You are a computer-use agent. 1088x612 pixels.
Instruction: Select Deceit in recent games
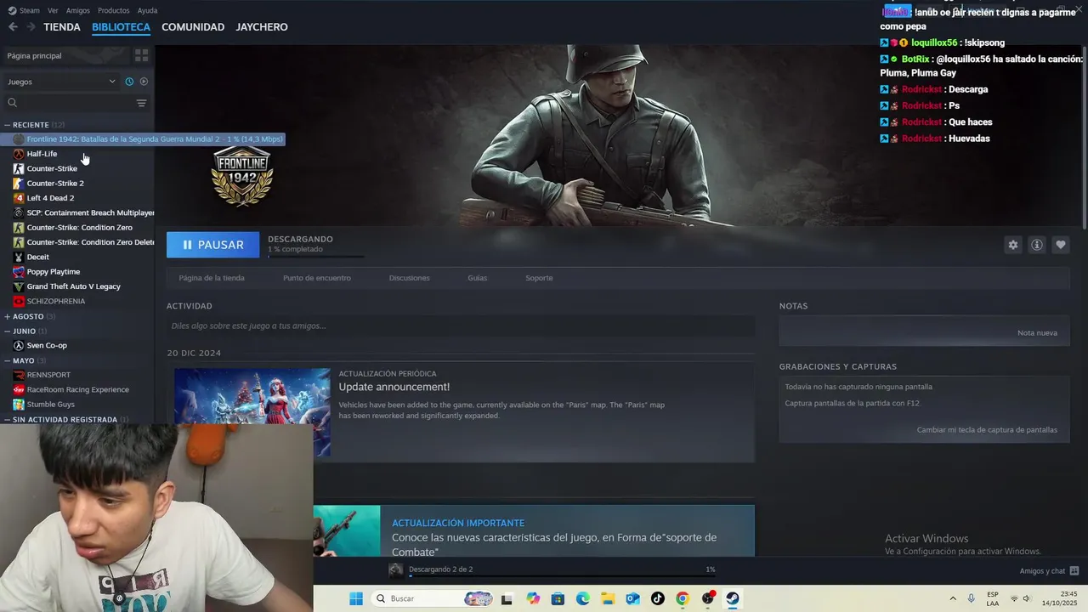37,257
